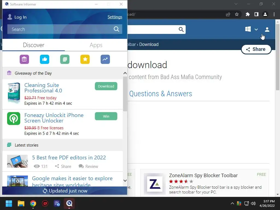Open Foneazy Unlockit iPhone Screen Unlocker link
The height and width of the screenshot is (210, 280).
[54, 118]
